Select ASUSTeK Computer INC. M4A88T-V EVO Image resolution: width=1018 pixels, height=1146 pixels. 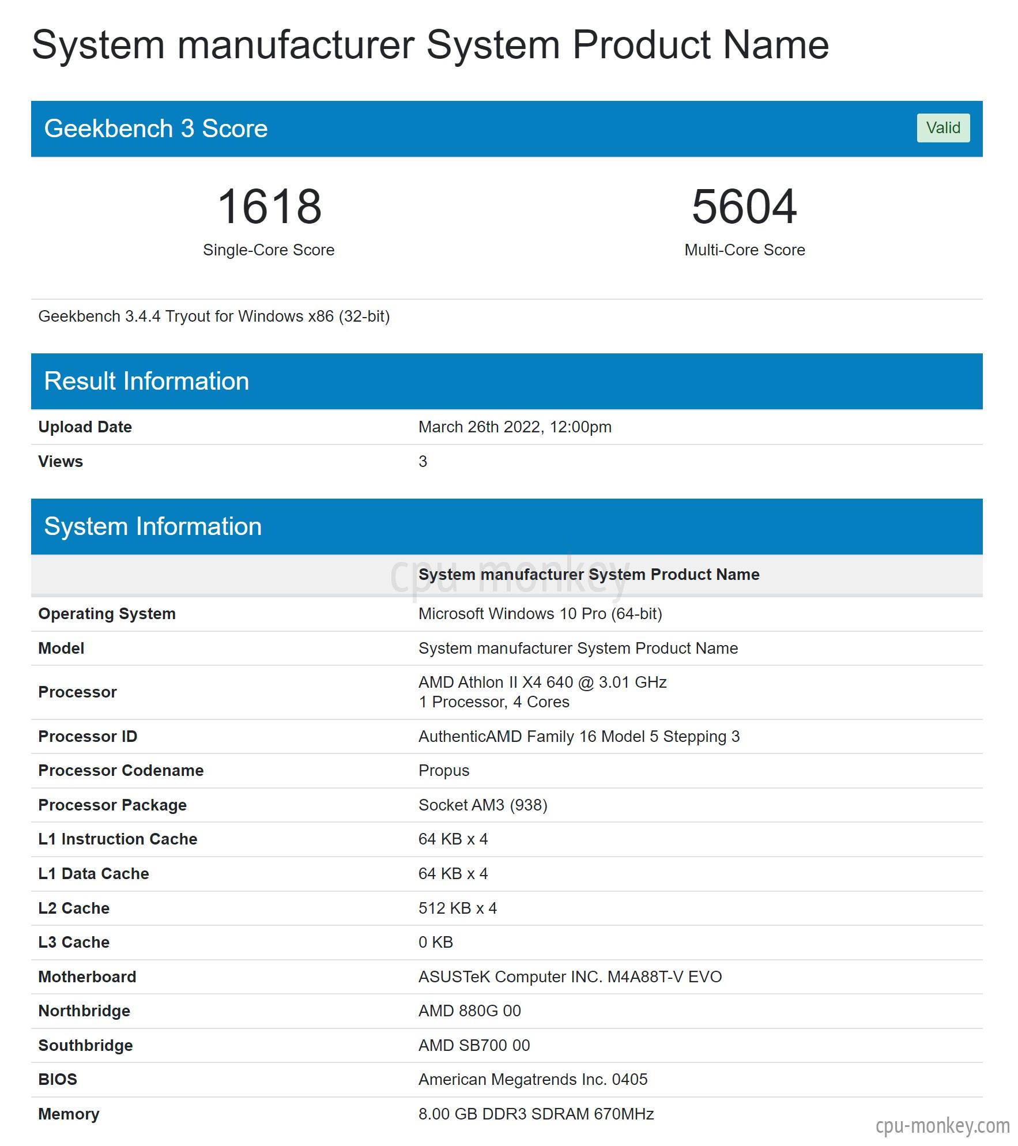pos(570,977)
